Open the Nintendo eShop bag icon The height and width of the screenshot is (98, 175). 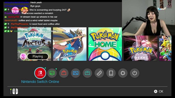(64, 73)
